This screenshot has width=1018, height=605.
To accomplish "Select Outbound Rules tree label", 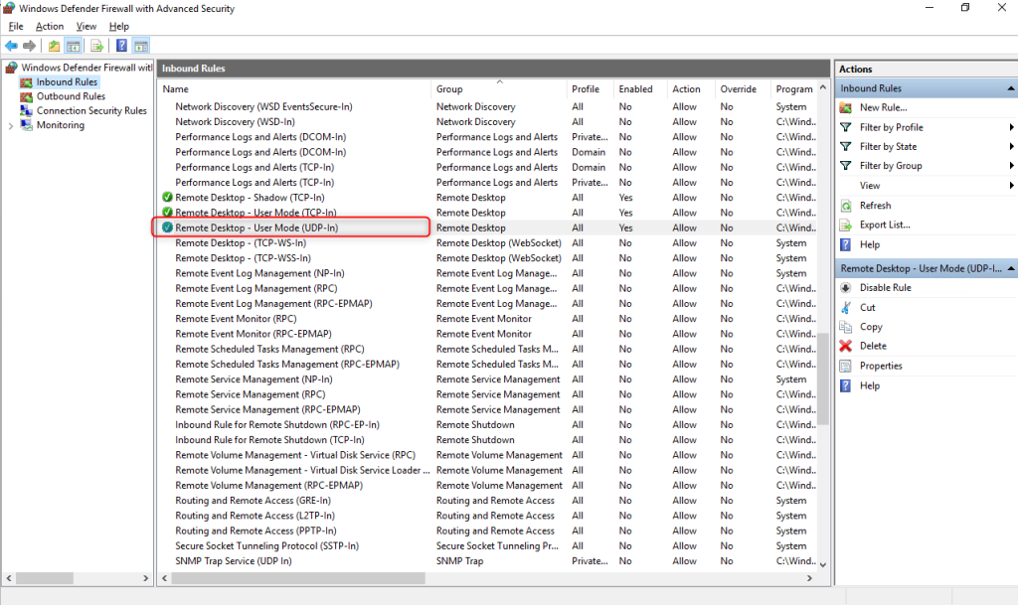I will [x=71, y=96].
